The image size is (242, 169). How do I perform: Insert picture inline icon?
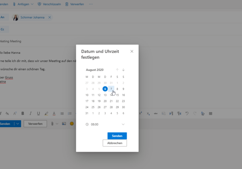64,124
